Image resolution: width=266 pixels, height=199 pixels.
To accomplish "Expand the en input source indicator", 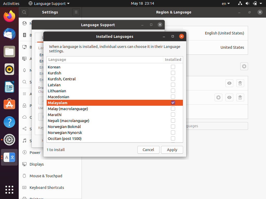I will point(225,4).
